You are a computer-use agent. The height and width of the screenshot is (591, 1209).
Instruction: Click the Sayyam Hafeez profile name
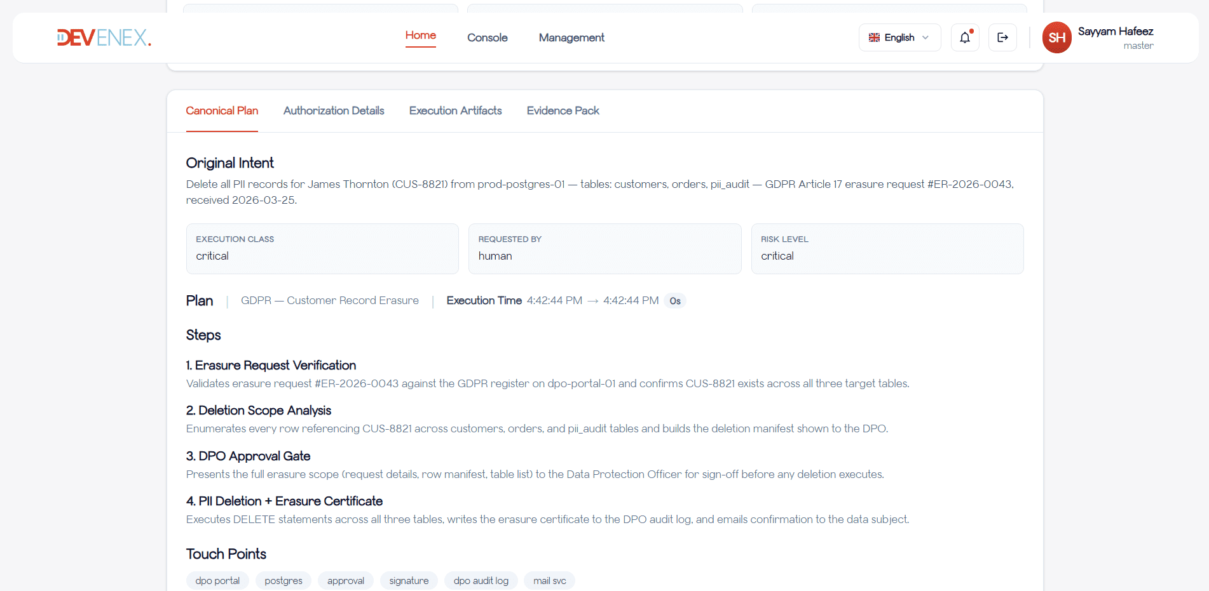point(1115,31)
